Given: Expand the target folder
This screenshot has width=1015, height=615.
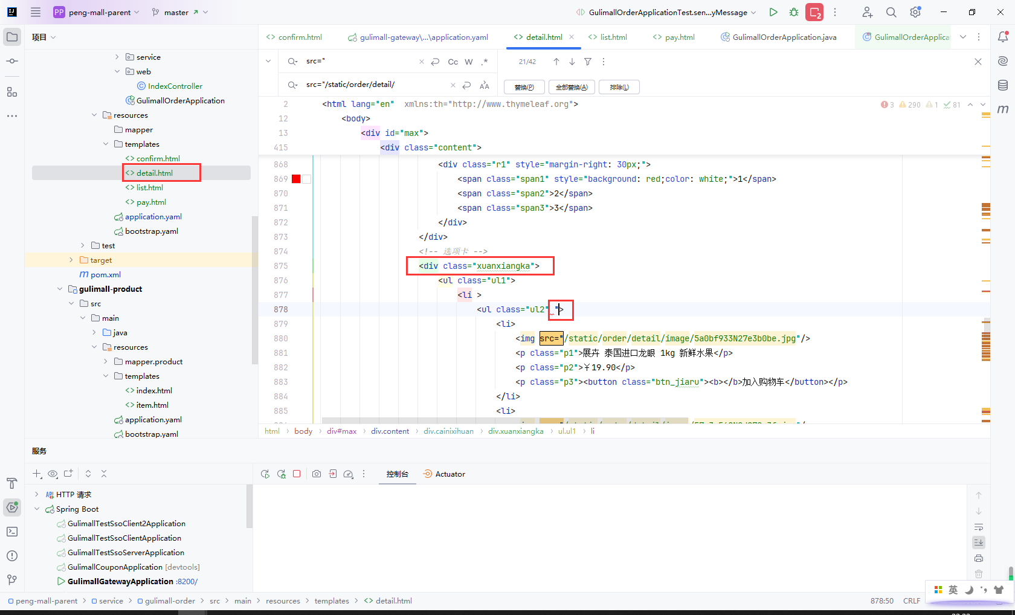Looking at the screenshot, I should [71, 260].
